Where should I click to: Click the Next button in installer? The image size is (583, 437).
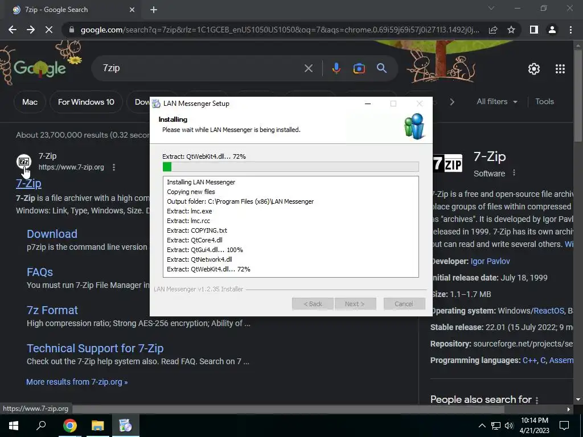355,304
